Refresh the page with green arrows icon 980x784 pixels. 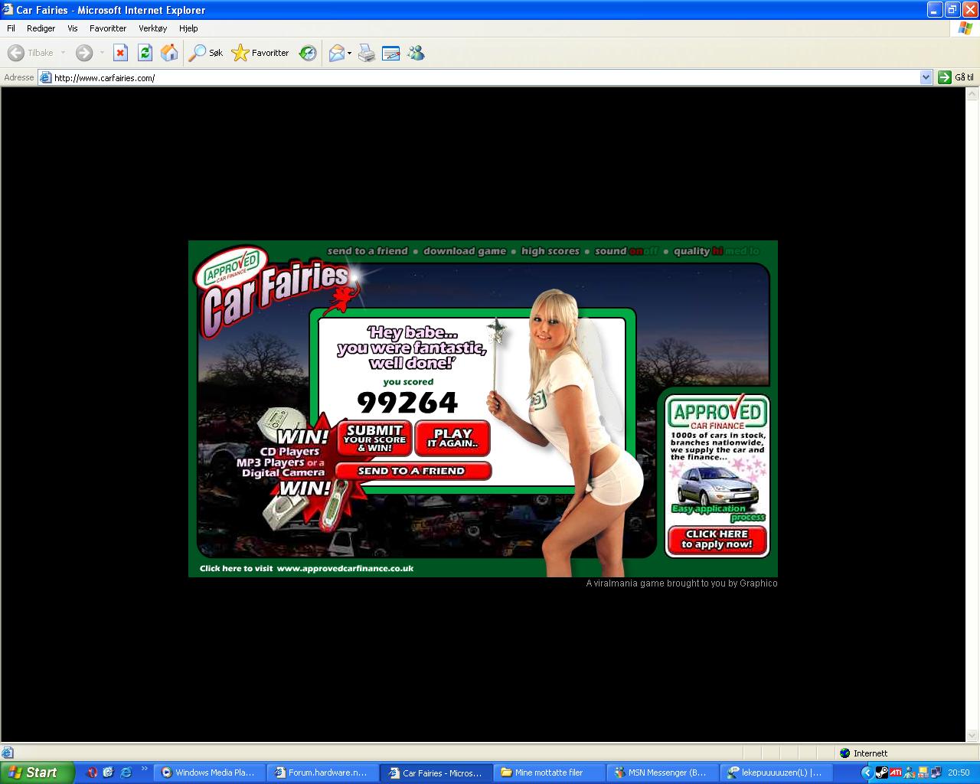coord(145,53)
